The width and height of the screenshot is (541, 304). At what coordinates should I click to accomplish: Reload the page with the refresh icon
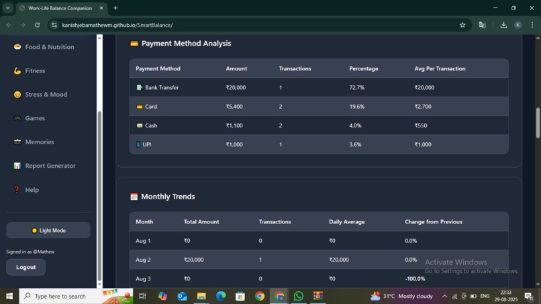pos(38,25)
